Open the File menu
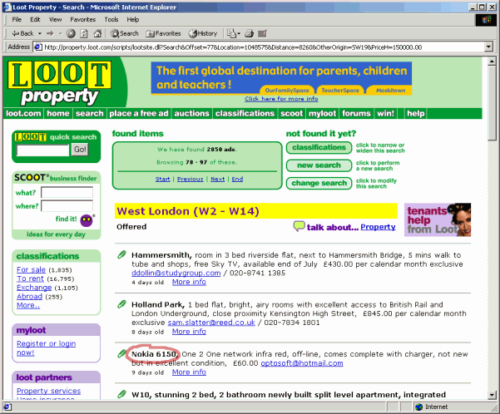The image size is (500, 414). point(17,20)
